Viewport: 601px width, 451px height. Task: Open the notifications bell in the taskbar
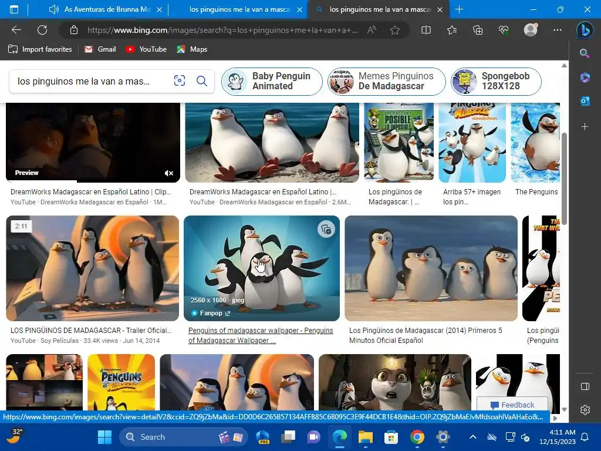point(585,437)
